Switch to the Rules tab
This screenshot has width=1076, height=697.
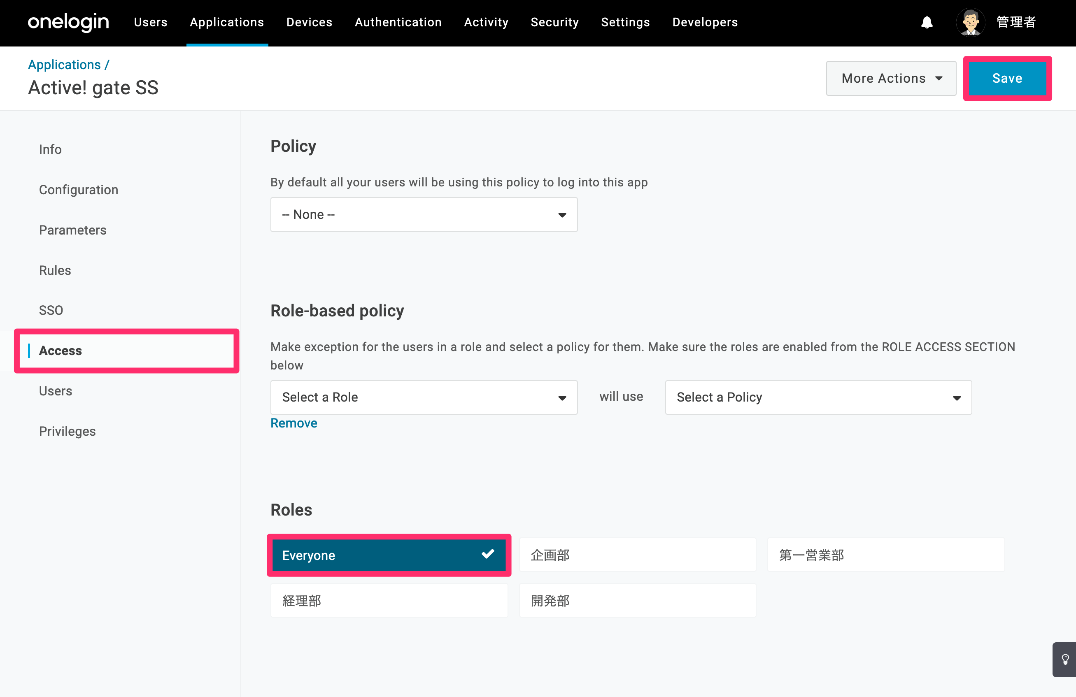click(55, 270)
